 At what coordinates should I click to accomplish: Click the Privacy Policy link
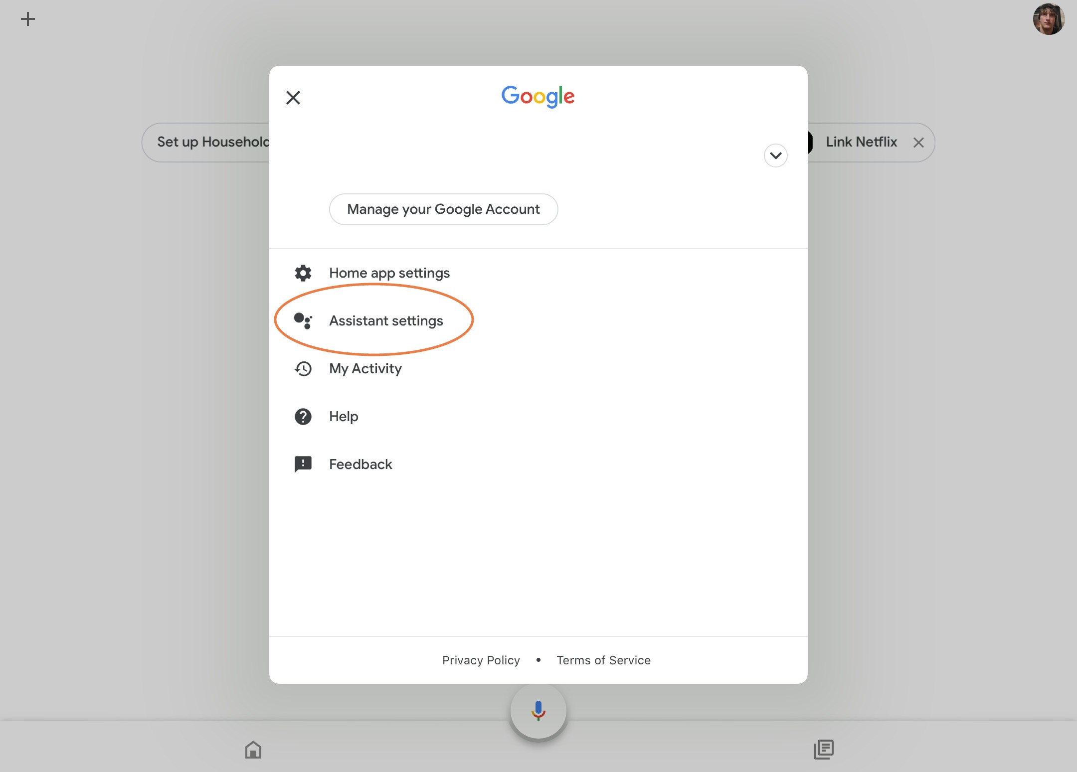[481, 660]
